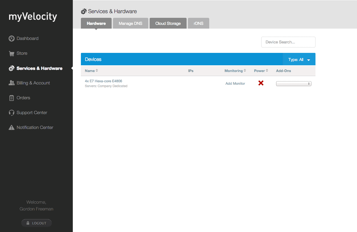Open the Cloud Storage tab
This screenshot has height=232, width=357.
168,23
